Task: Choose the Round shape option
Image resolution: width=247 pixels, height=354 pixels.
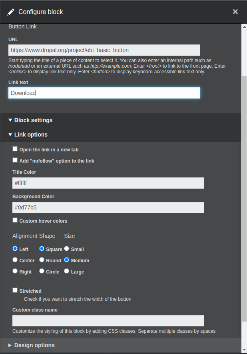Action: coord(42,260)
